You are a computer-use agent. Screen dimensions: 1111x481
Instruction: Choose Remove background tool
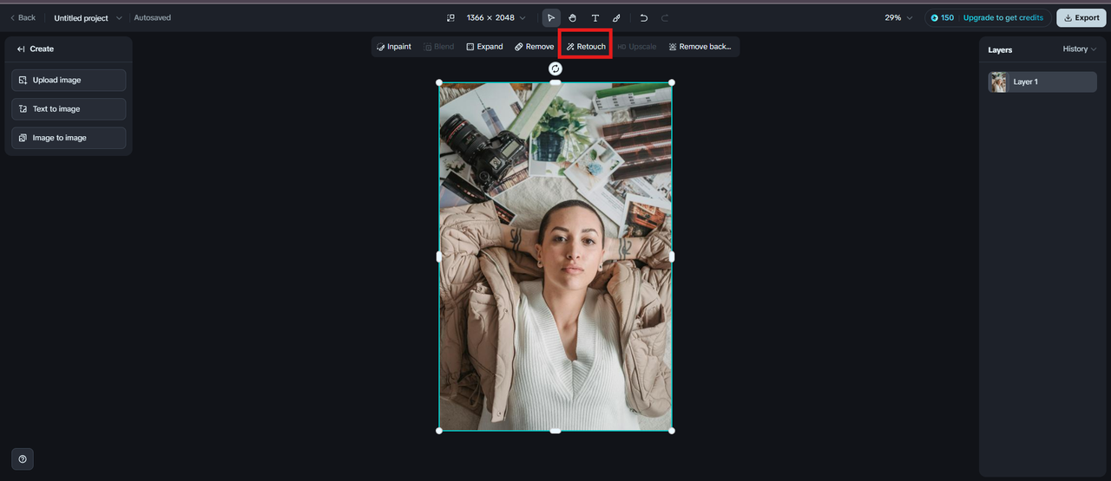[x=700, y=47]
